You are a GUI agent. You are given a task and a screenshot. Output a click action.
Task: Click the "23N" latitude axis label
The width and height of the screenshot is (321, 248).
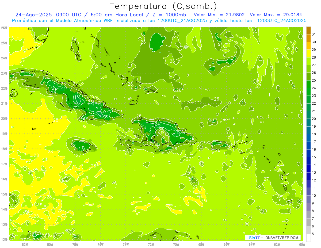pos(4,73)
